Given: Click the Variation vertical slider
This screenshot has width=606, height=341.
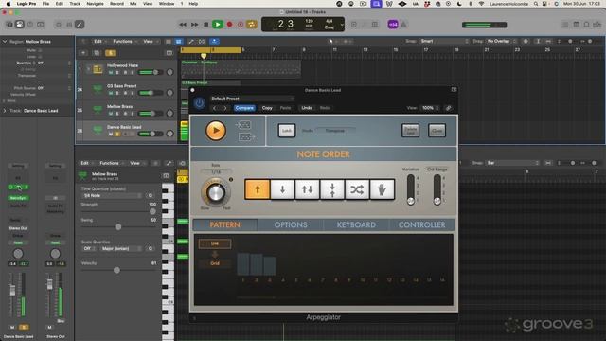Looking at the screenshot, I should (x=410, y=189).
